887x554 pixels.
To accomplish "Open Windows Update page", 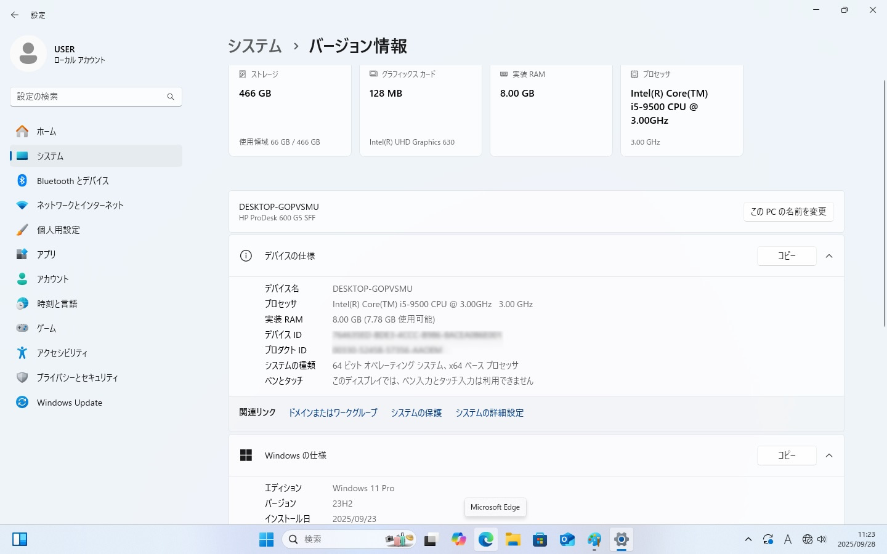I will pyautogui.click(x=69, y=403).
